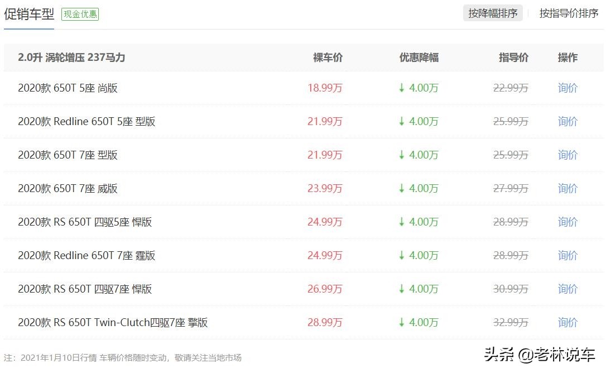
Task: Sort by guide price 按指导价排序
Action: tap(569, 13)
